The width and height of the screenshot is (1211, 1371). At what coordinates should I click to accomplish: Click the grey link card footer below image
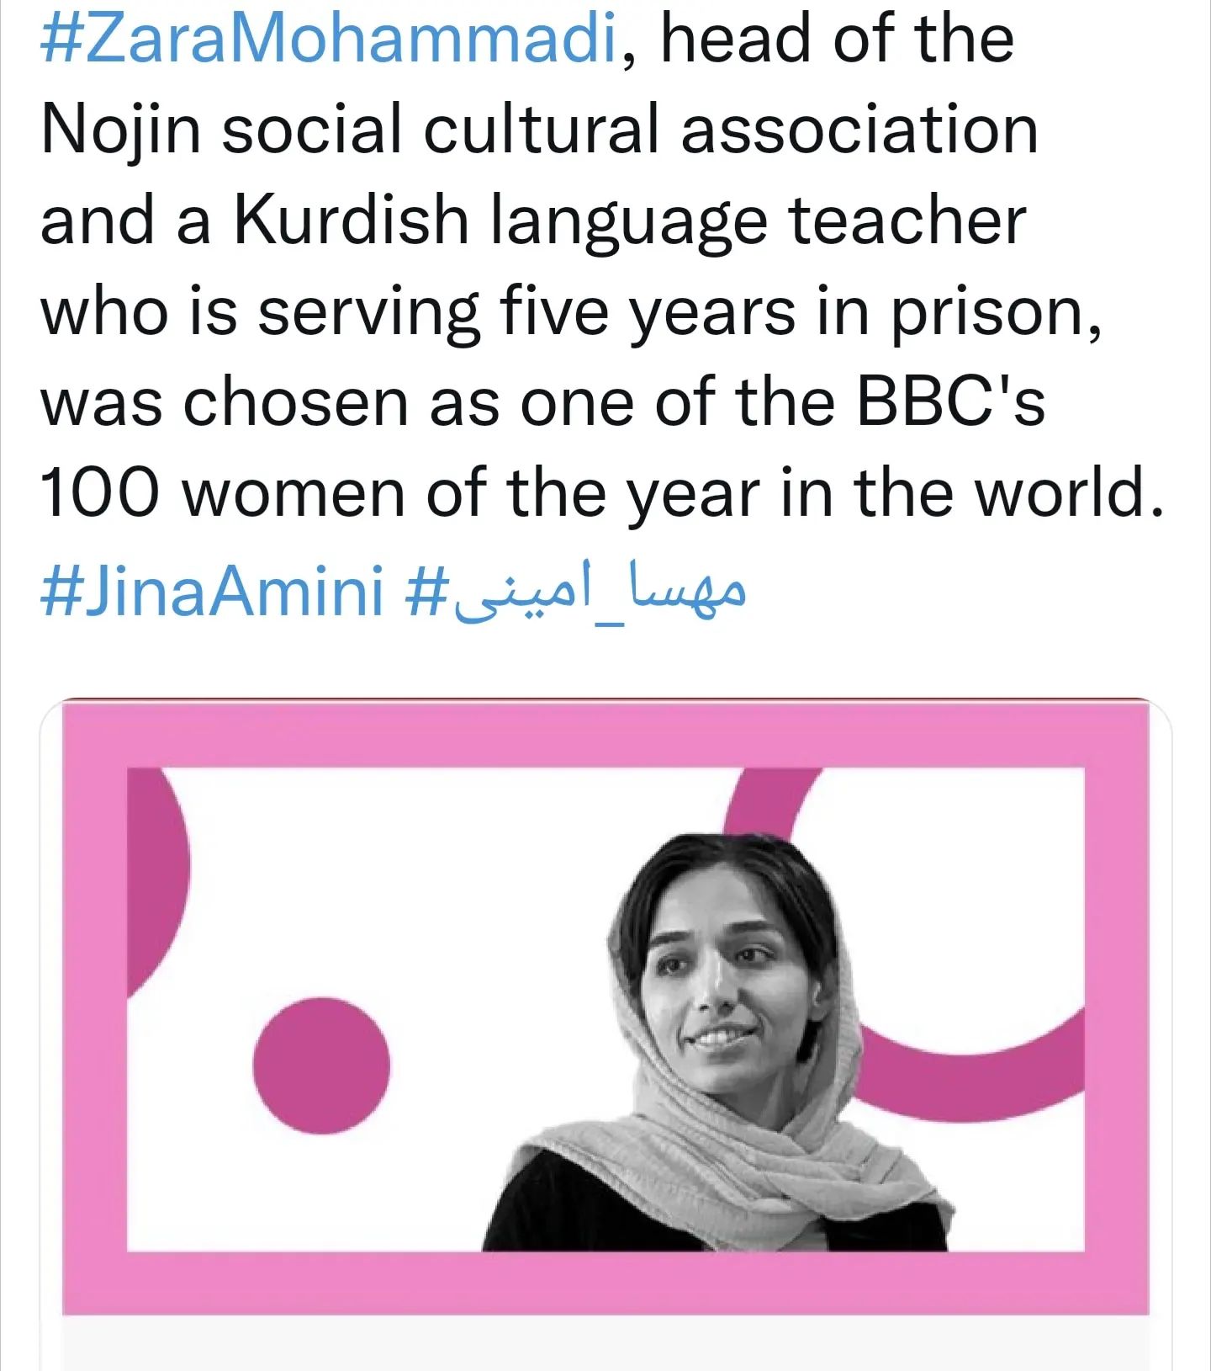point(605,1343)
